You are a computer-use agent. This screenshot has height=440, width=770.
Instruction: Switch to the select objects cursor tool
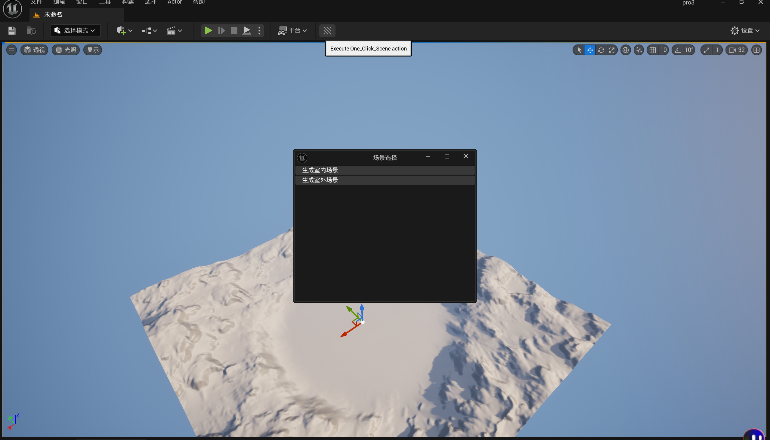click(x=579, y=50)
